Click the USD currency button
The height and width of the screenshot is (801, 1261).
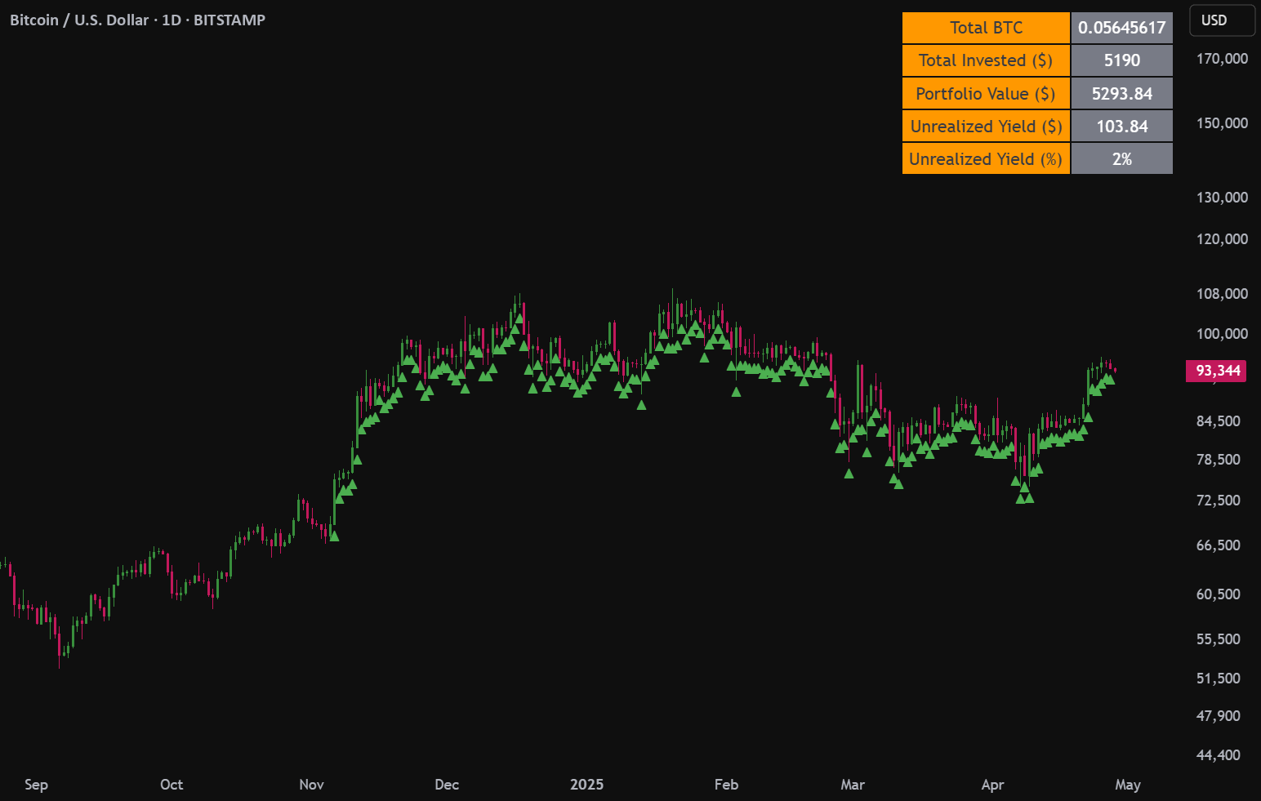pos(1222,20)
